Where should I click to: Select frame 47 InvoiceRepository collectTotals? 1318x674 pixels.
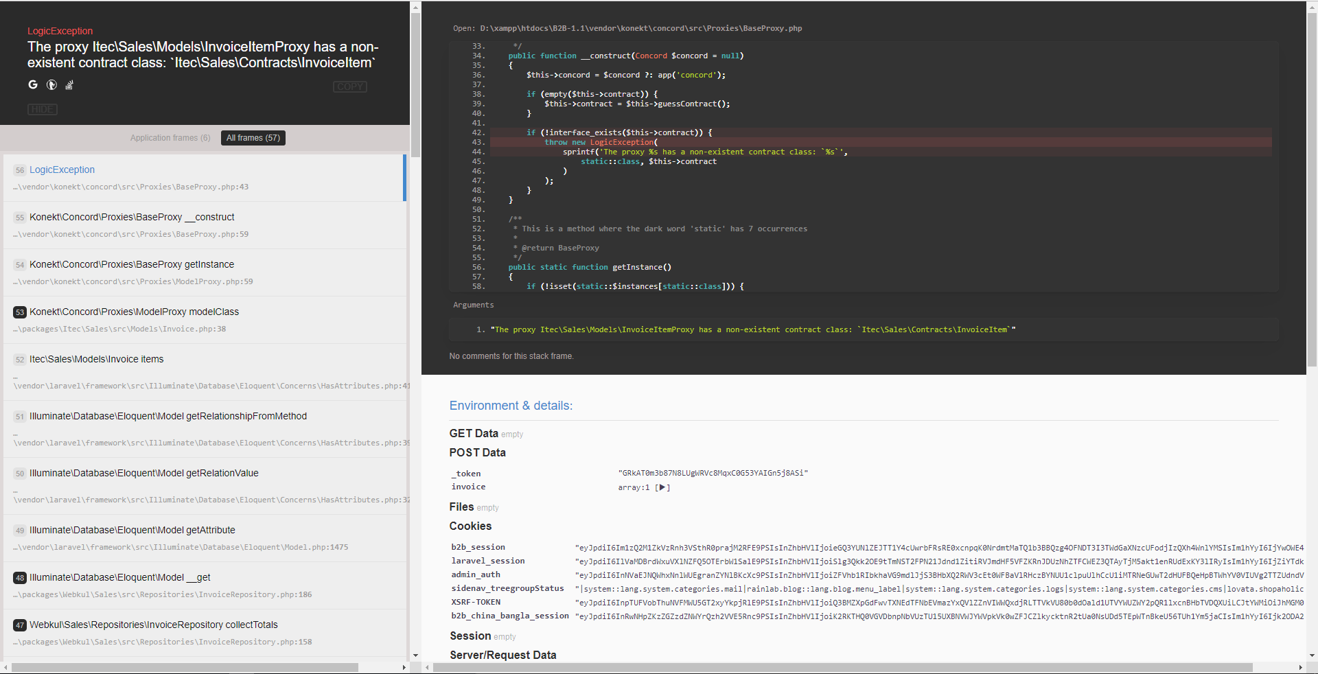pyautogui.click(x=205, y=633)
